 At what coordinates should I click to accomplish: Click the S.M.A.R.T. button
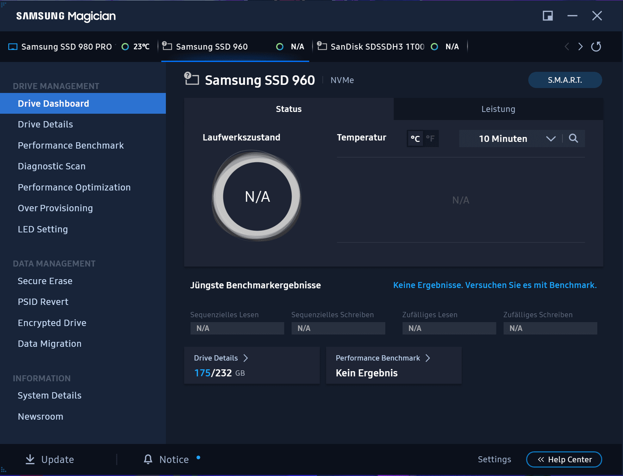(x=565, y=80)
